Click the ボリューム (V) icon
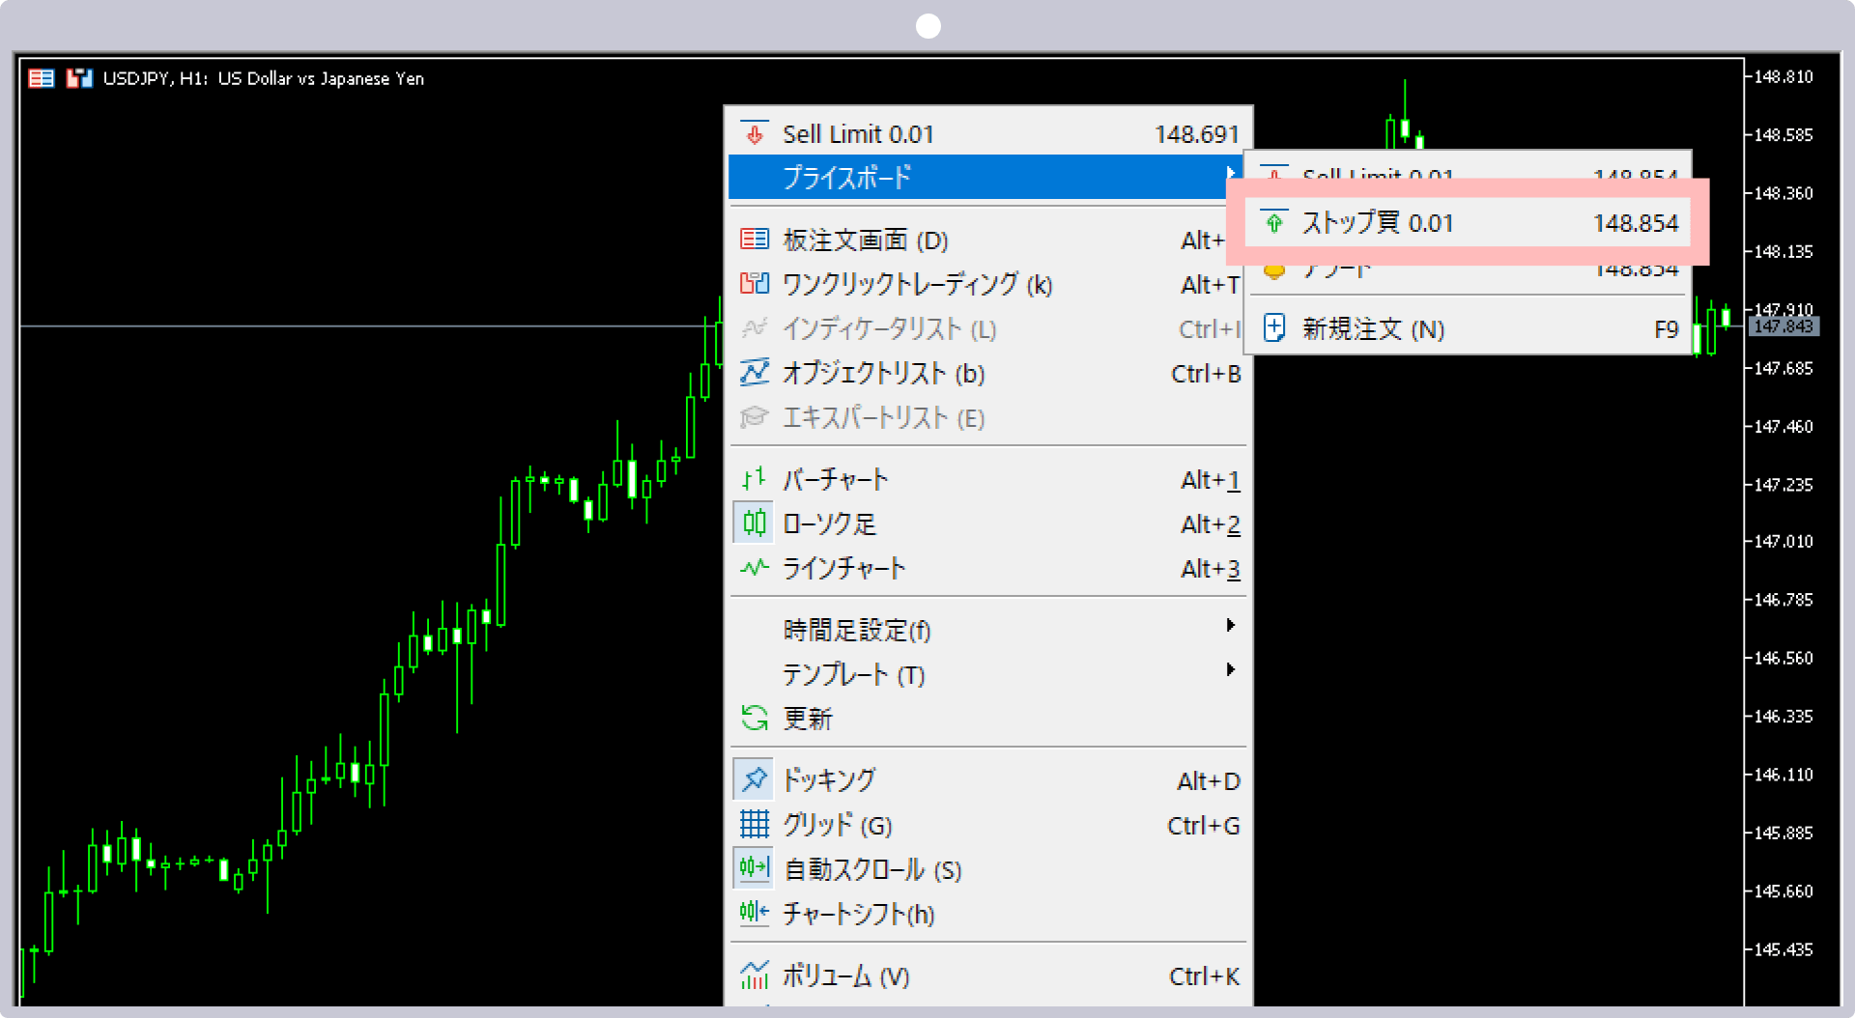1855x1018 pixels. coord(754,976)
